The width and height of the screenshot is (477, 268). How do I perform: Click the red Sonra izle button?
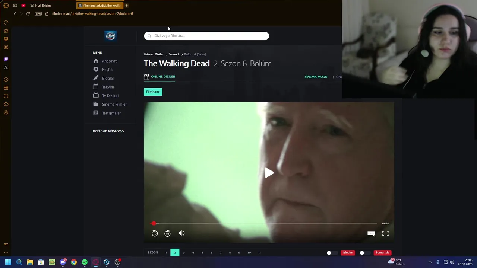(382, 253)
